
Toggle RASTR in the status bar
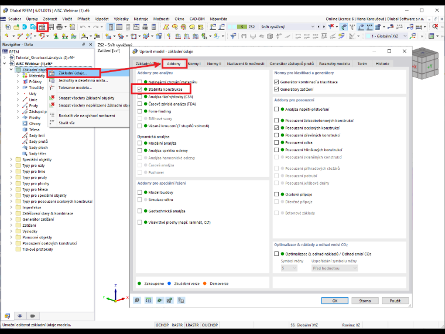[177, 325]
